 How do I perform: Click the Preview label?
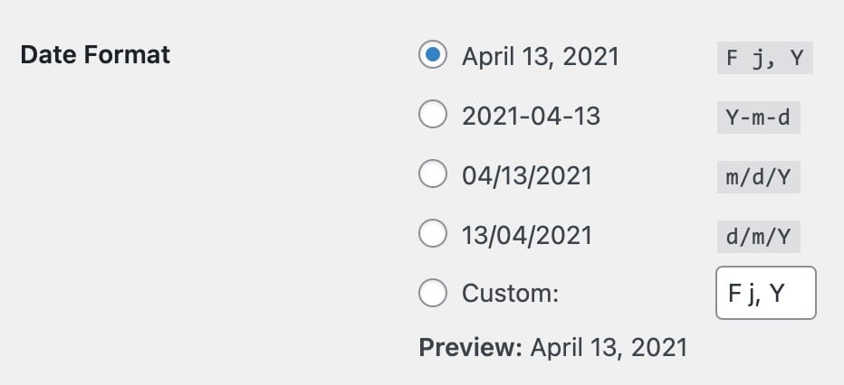tap(470, 347)
